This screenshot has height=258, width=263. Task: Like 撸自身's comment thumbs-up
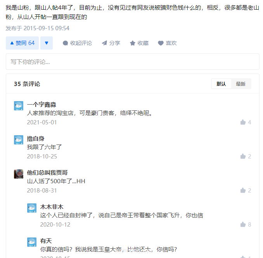tap(246, 156)
